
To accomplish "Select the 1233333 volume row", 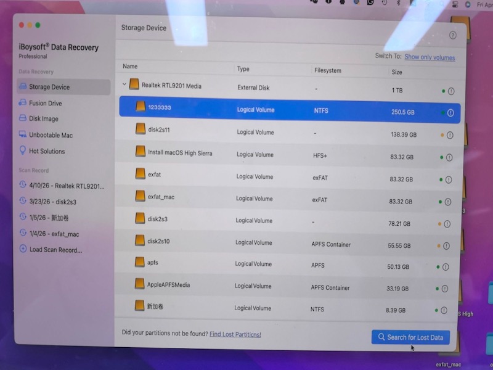I will click(x=290, y=110).
